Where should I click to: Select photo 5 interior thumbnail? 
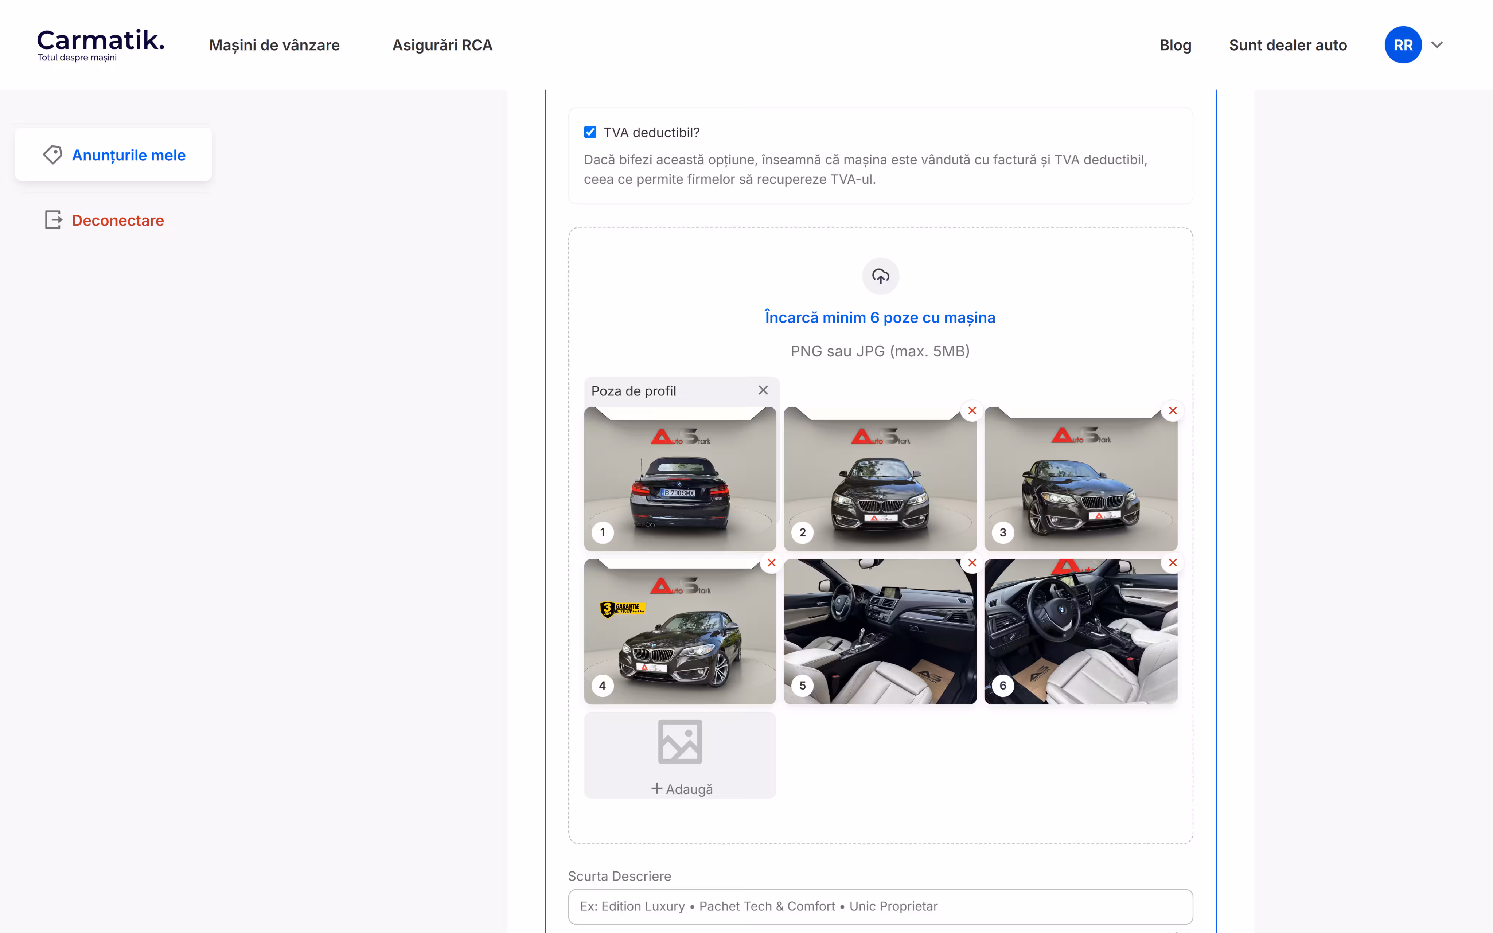(880, 631)
